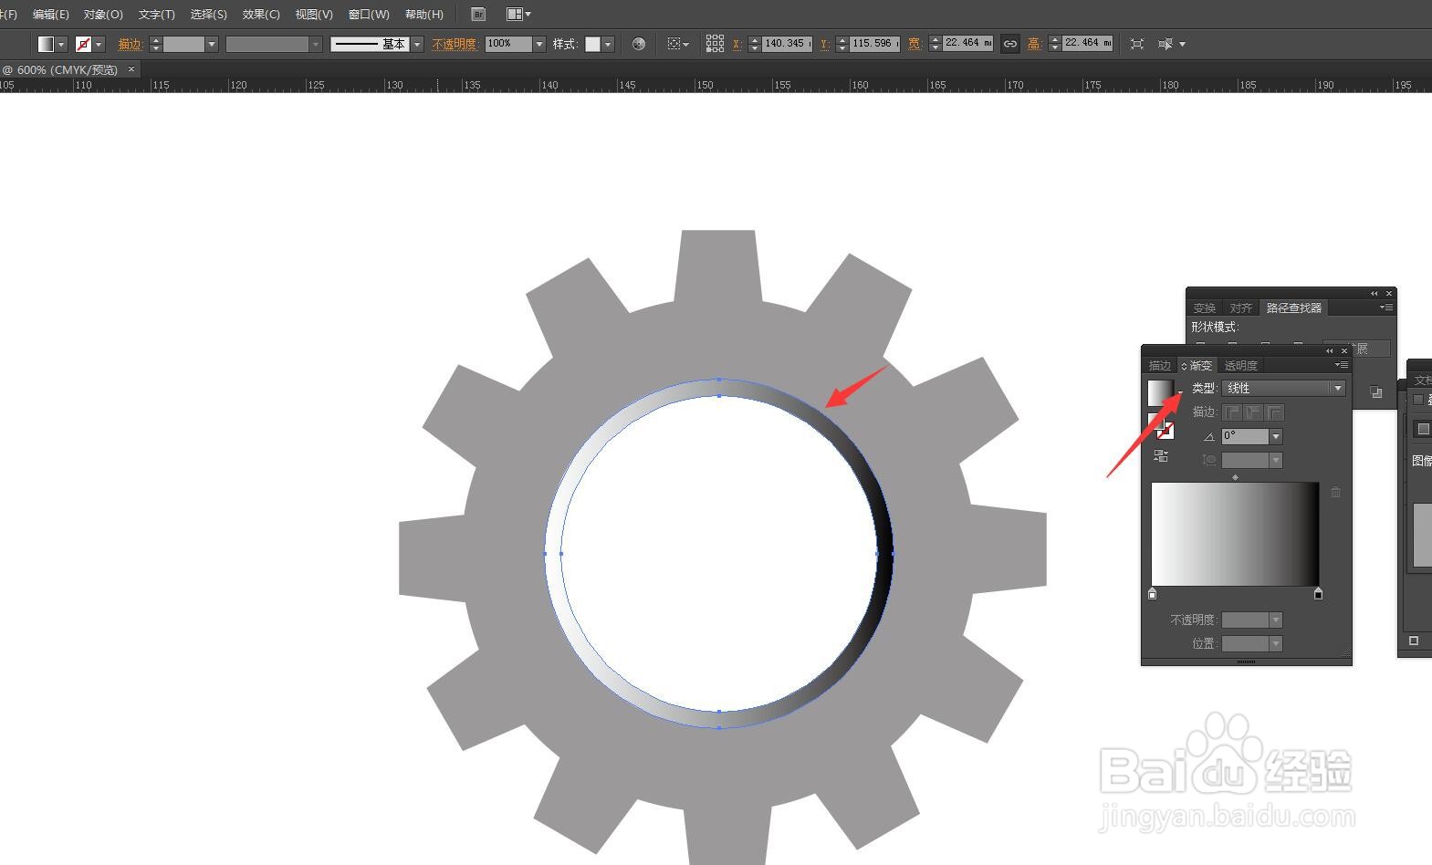Open Adobe Bridge via the Br icon
Viewport: 1432px width, 865px height.
coord(478,15)
